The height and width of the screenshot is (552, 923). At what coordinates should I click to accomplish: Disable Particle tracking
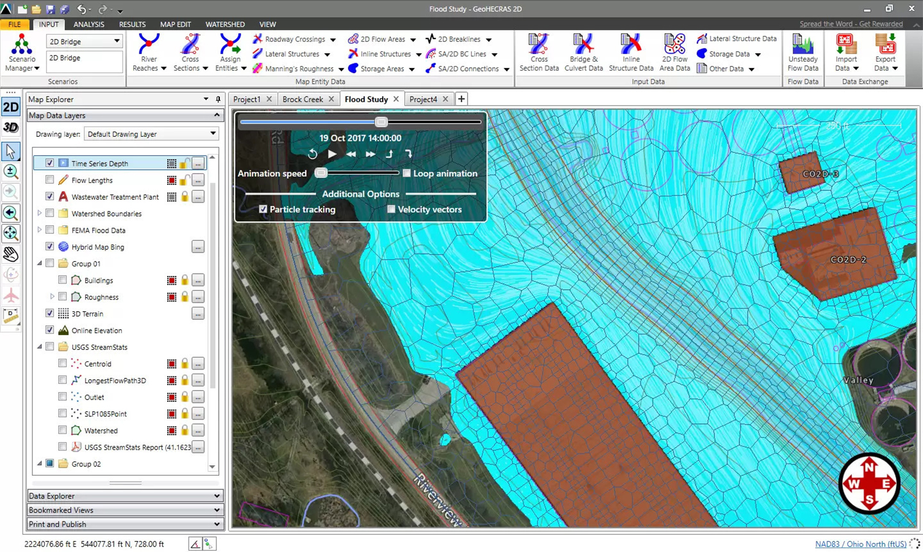[263, 209]
